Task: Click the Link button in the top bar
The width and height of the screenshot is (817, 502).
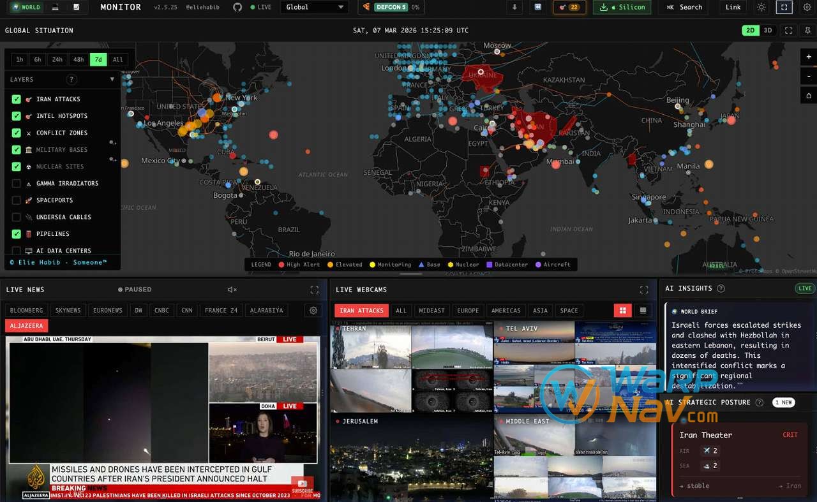Action: click(x=732, y=7)
